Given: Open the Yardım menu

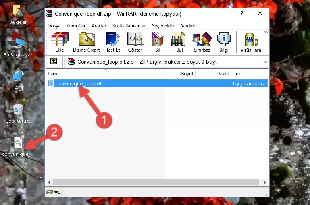Looking at the screenshot, I should [188, 26].
